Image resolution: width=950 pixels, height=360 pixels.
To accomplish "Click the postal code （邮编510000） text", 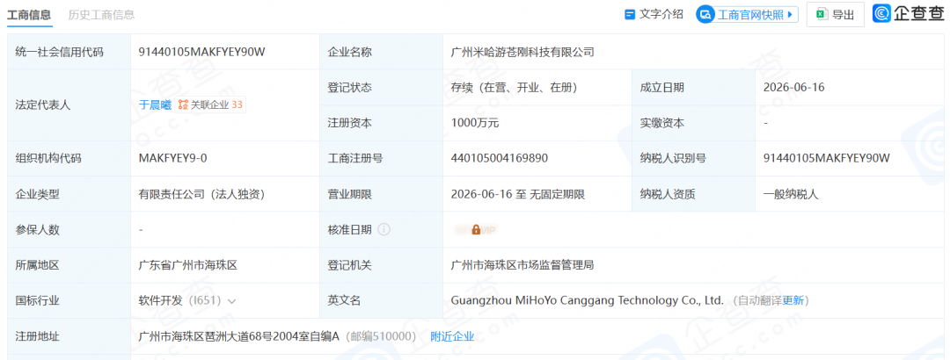I will click(x=381, y=336).
